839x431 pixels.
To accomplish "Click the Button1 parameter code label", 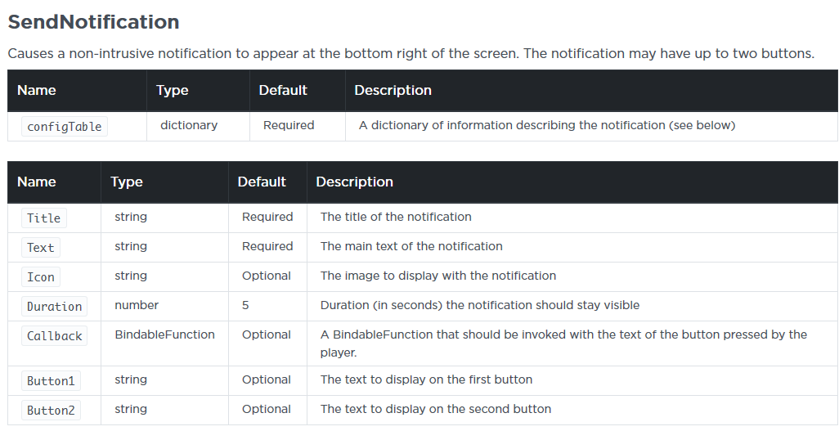I will point(50,380).
